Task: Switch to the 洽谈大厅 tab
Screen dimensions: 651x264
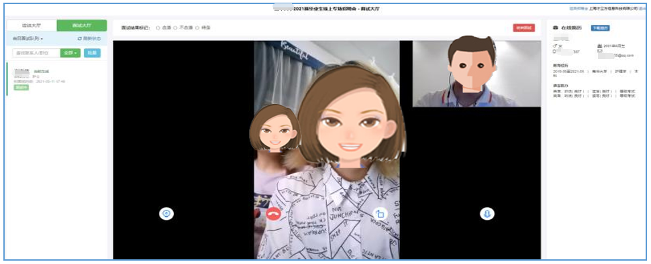Action: (32, 25)
